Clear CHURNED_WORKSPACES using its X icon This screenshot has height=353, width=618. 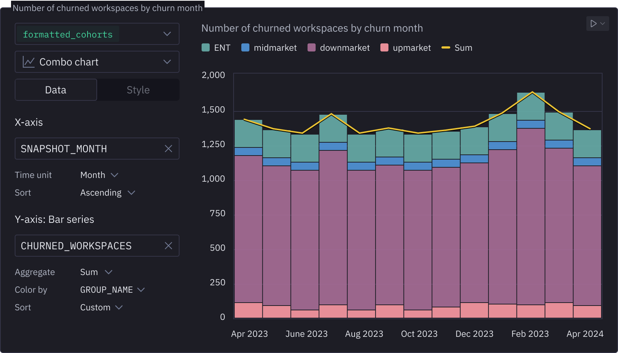click(x=169, y=246)
